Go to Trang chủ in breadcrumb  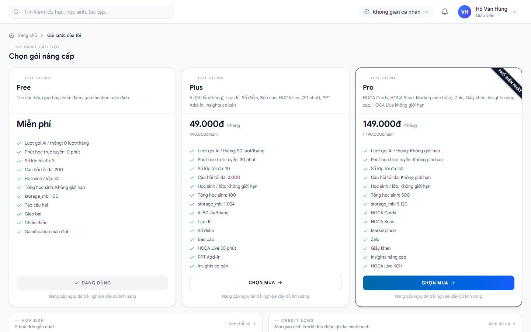point(27,35)
